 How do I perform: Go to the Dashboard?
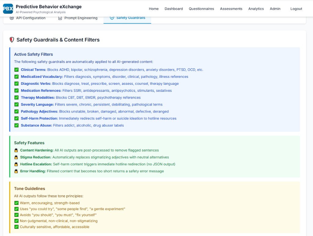pyautogui.click(x=174, y=9)
